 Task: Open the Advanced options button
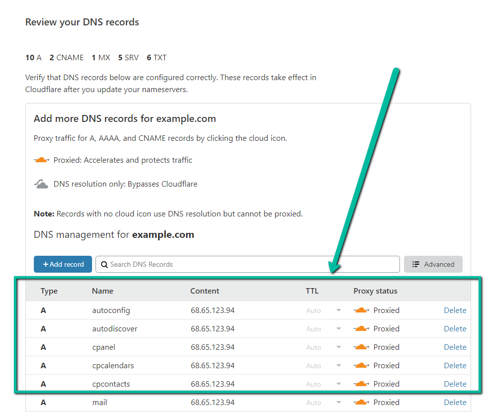coord(433,264)
